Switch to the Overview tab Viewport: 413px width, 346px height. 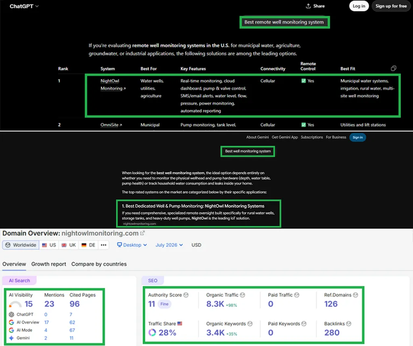click(14, 264)
